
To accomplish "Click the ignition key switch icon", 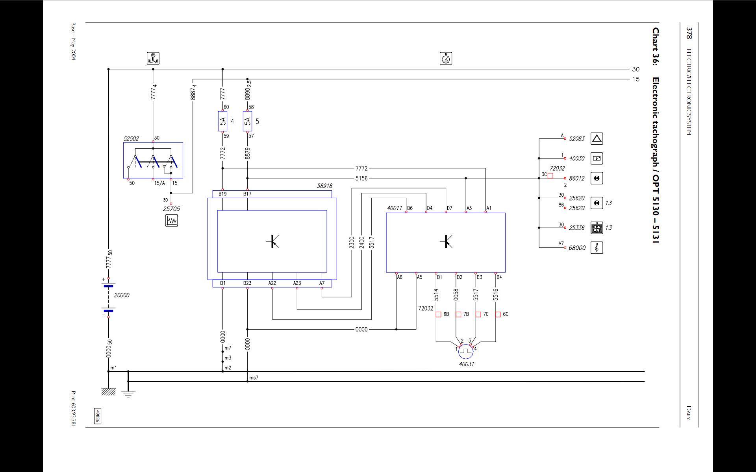I will (153, 58).
